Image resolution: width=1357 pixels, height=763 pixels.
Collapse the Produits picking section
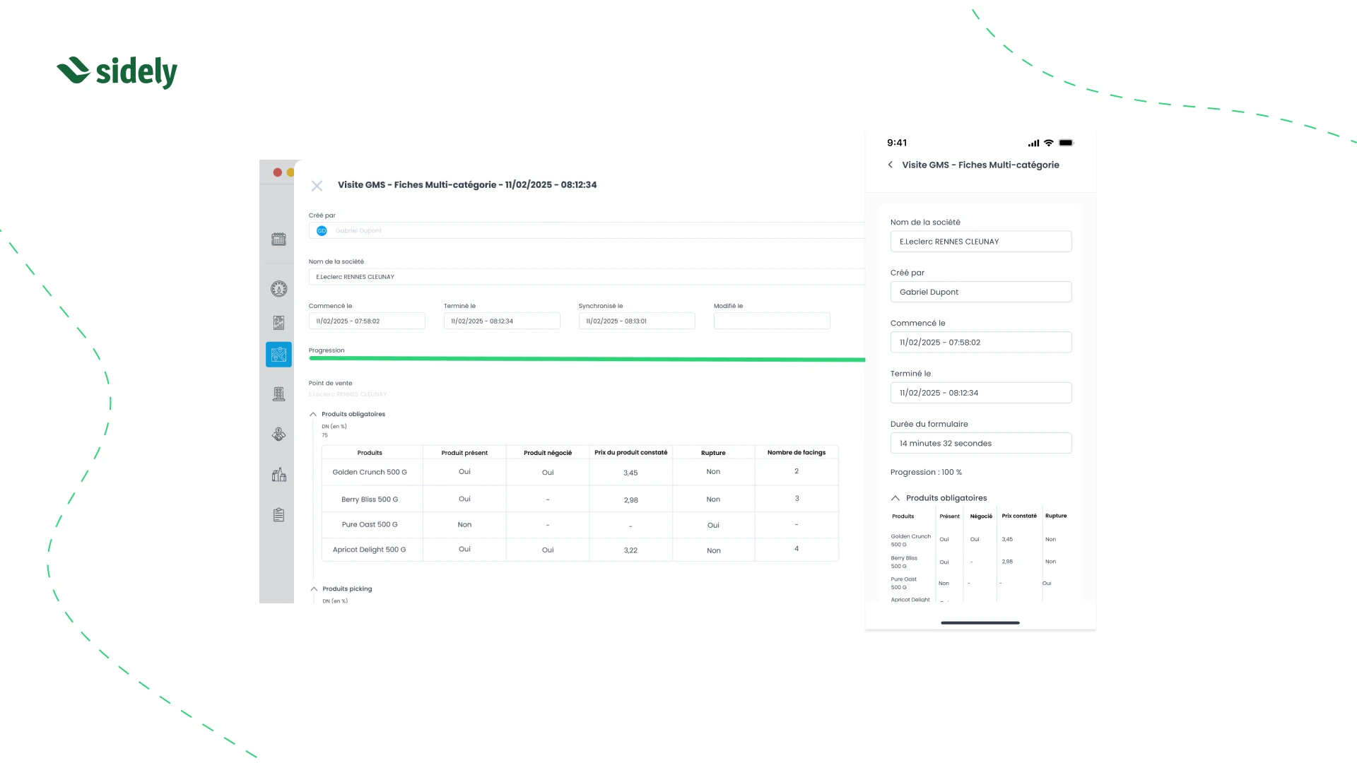(x=314, y=588)
